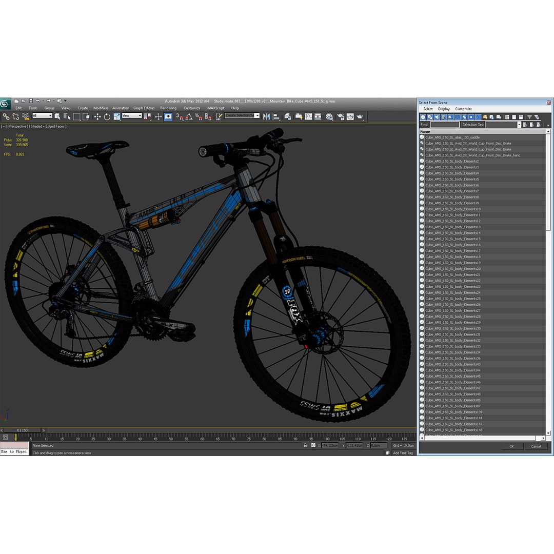Open the selection filter 'All' dropdown
This screenshot has width=554, height=554.
(42, 115)
